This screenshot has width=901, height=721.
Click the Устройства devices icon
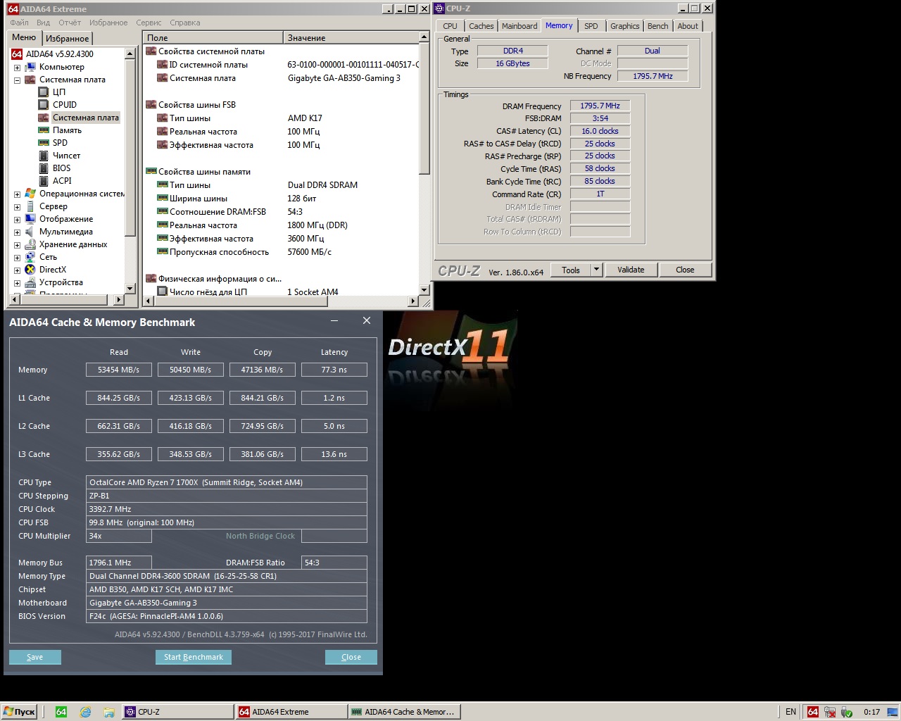pos(30,282)
